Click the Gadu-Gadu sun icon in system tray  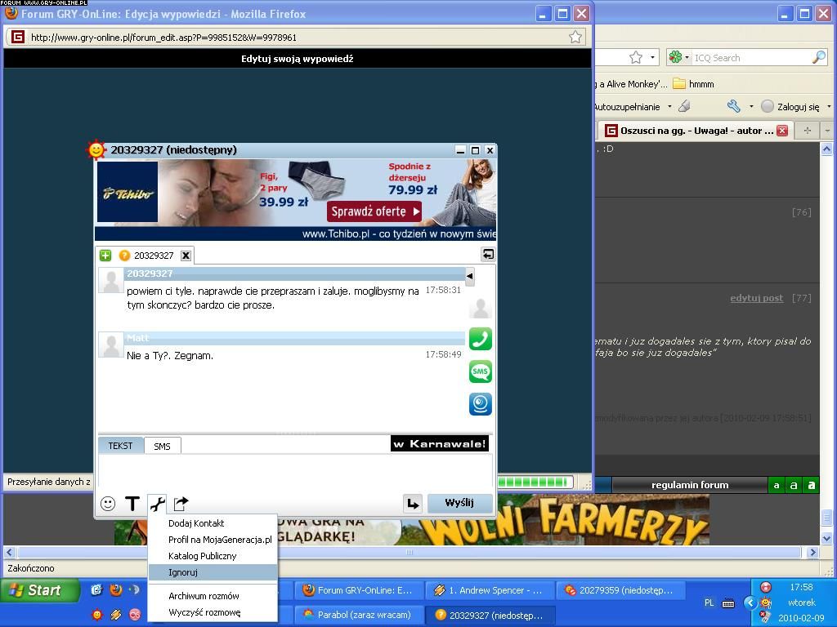[x=766, y=603]
